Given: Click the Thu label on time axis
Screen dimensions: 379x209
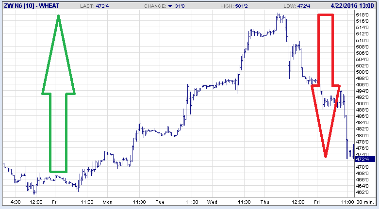Looking at the screenshot, I should tap(265, 202).
